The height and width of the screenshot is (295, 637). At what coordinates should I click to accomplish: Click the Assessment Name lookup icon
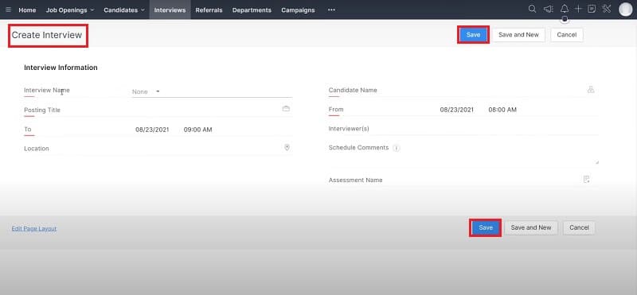point(586,180)
